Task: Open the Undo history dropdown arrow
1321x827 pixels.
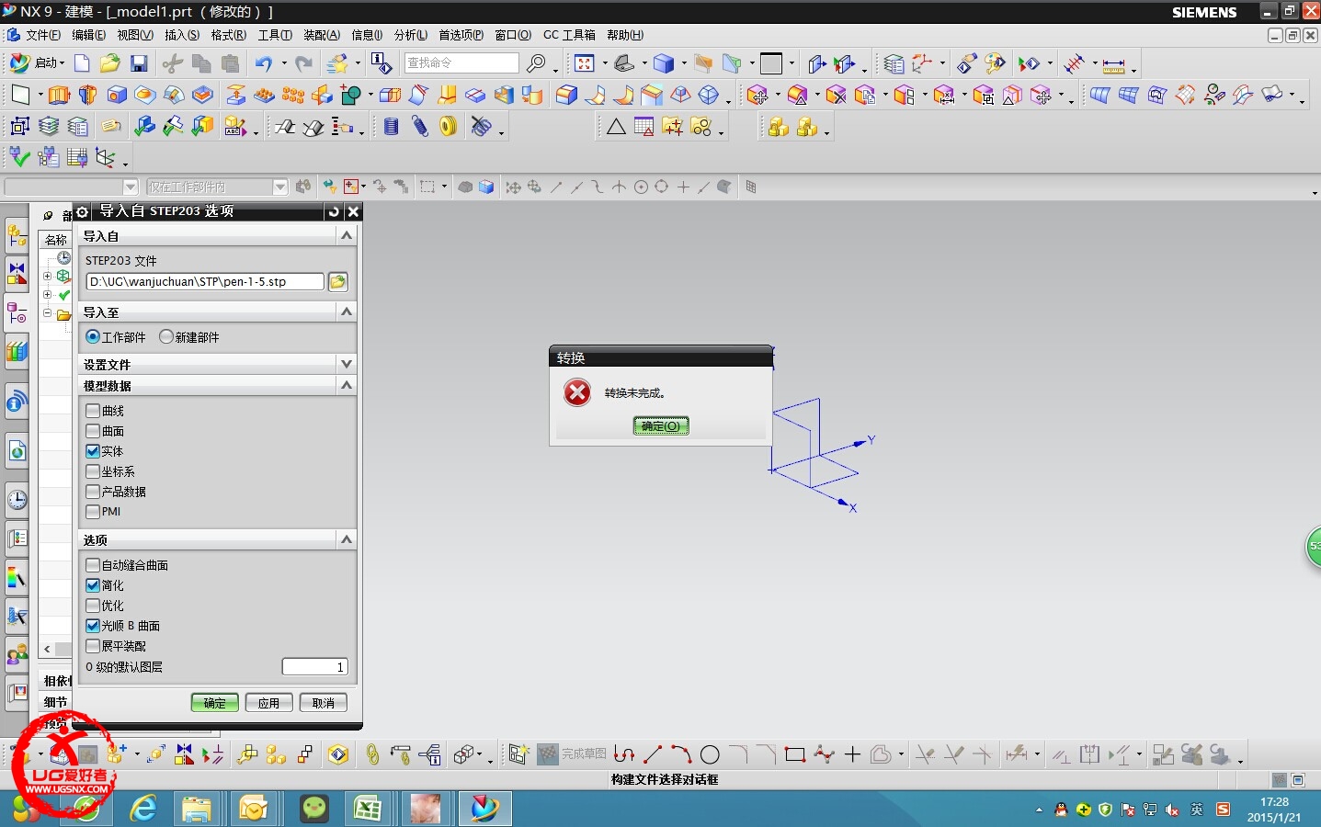Action: (x=284, y=63)
